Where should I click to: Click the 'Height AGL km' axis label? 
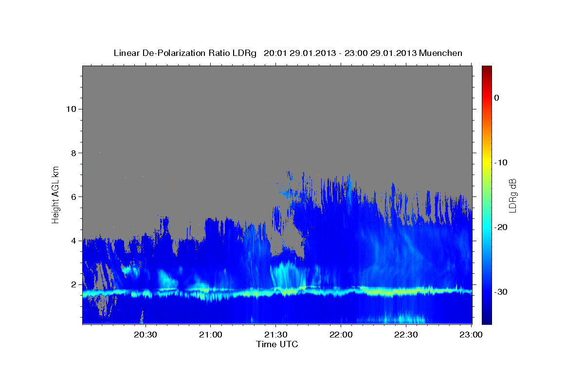[x=56, y=194]
